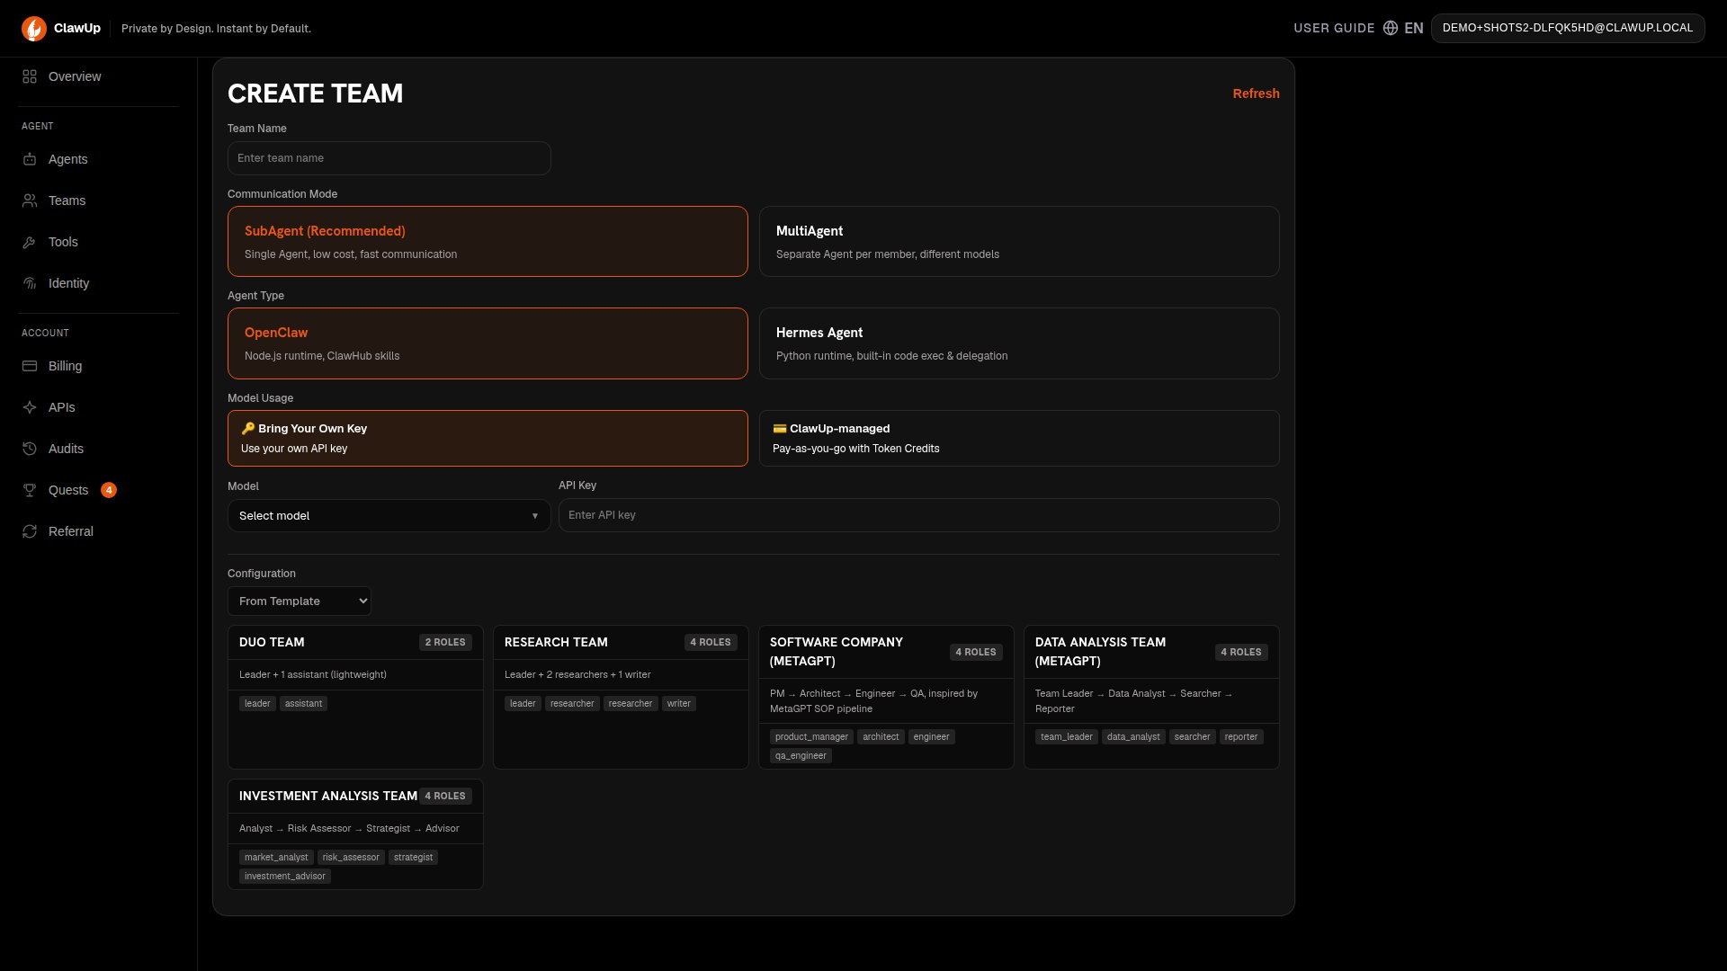Image resolution: width=1727 pixels, height=971 pixels.
Task: Click the Tools wrench icon
Action: point(30,242)
